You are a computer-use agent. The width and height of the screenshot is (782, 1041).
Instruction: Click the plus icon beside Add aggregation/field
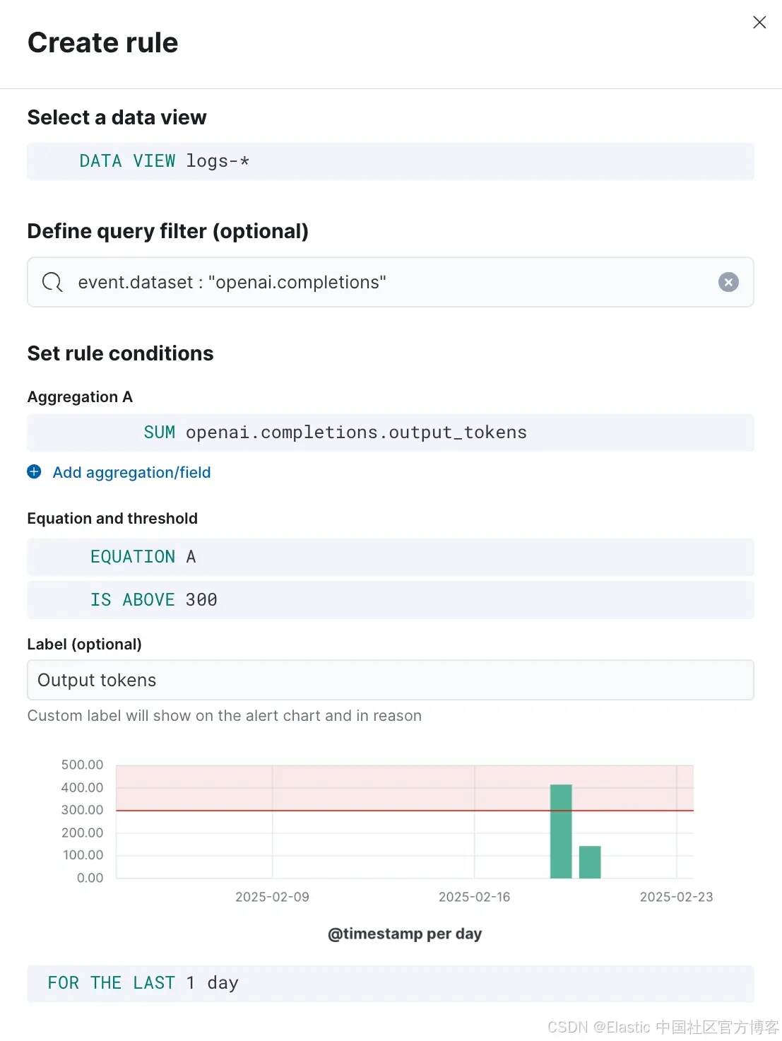(x=34, y=471)
